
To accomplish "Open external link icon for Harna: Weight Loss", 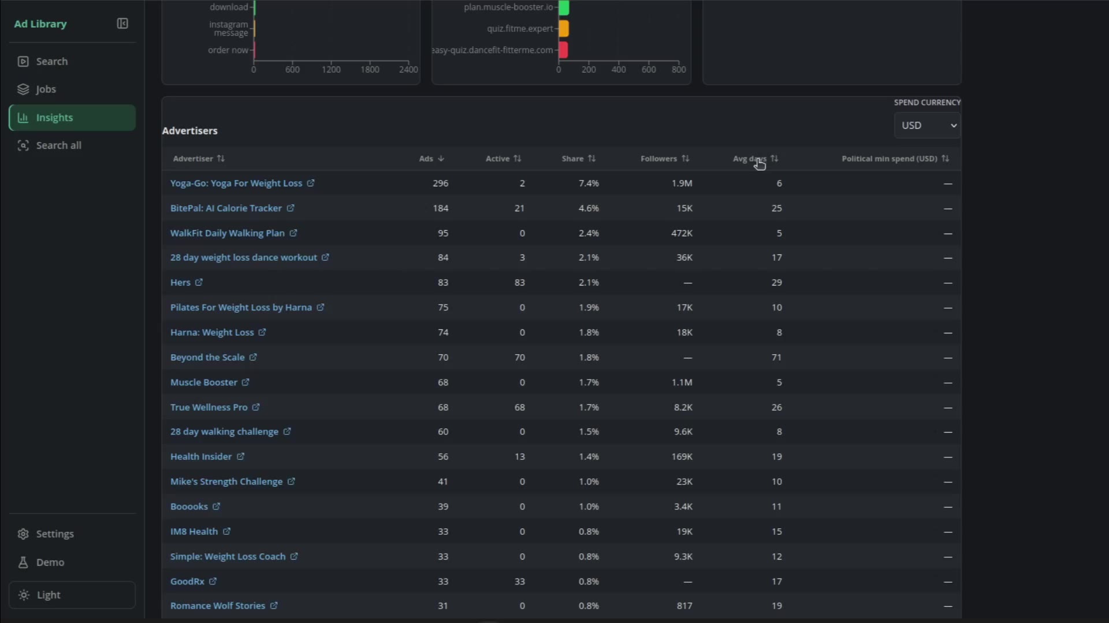I will point(262,332).
